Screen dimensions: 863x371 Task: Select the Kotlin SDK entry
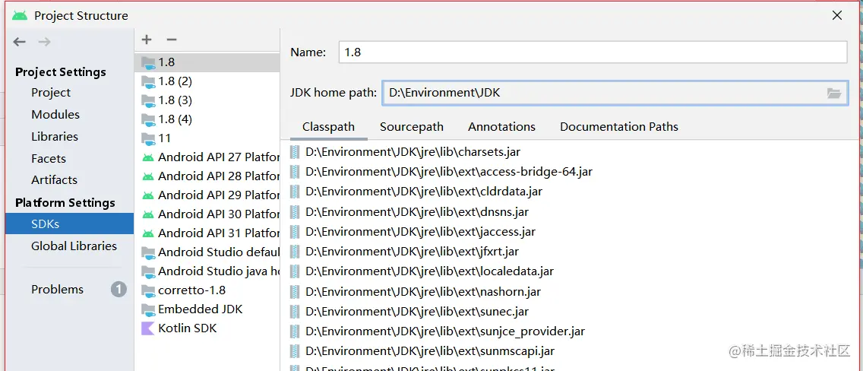(x=207, y=328)
